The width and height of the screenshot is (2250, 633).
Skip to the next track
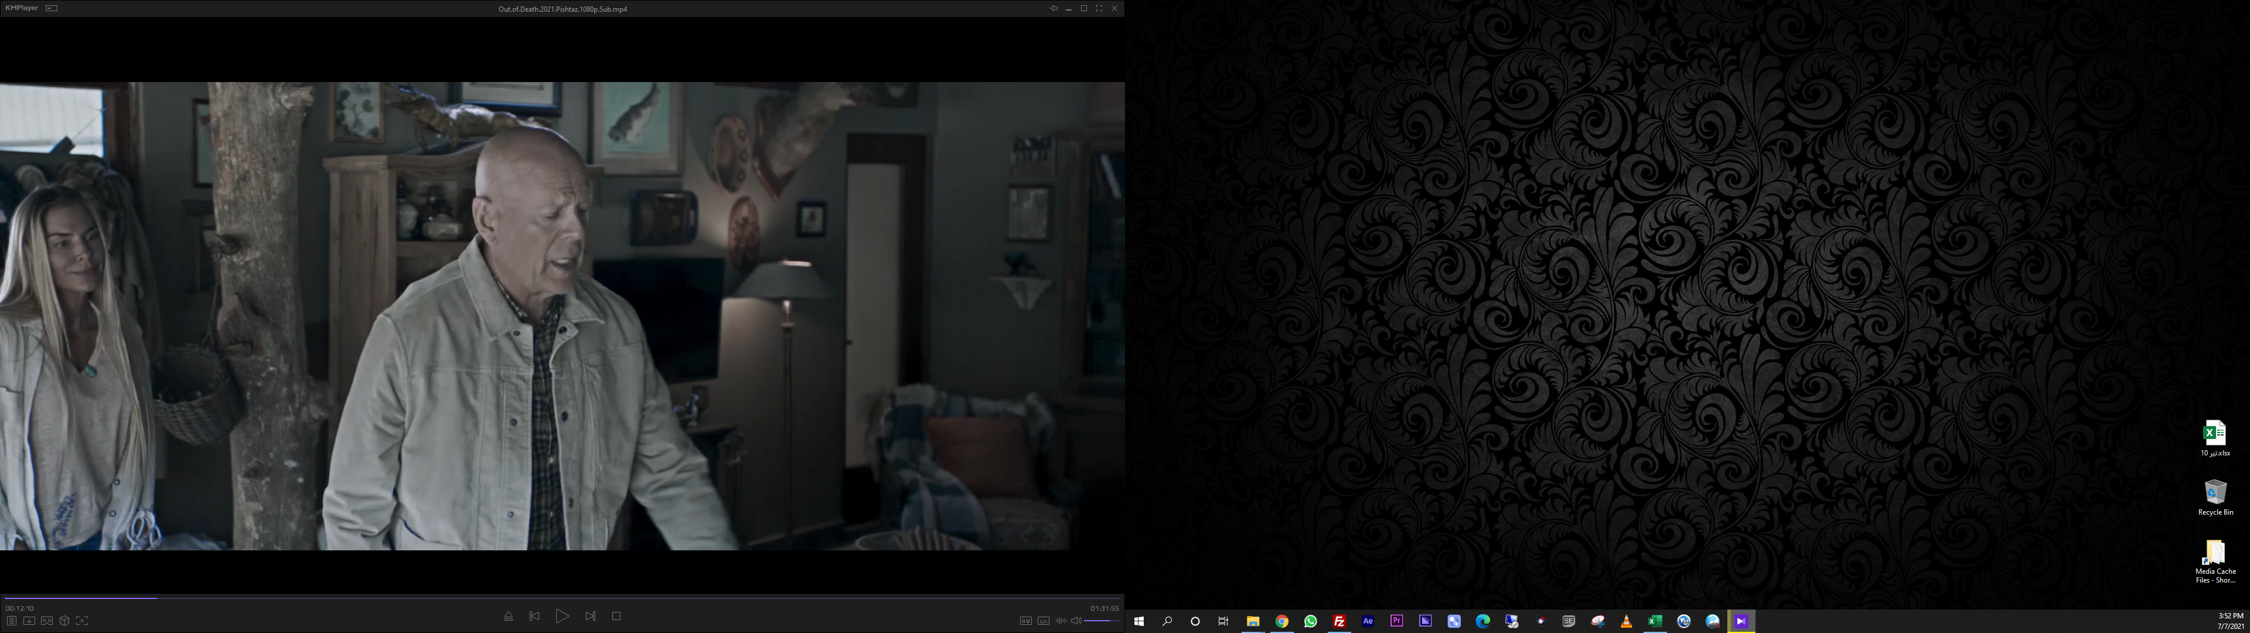pyautogui.click(x=591, y=617)
